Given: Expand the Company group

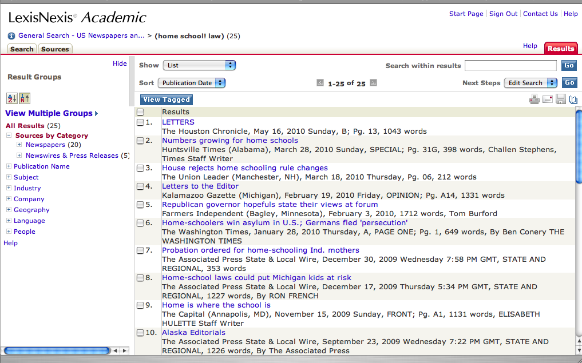Looking at the screenshot, I should (x=9, y=199).
